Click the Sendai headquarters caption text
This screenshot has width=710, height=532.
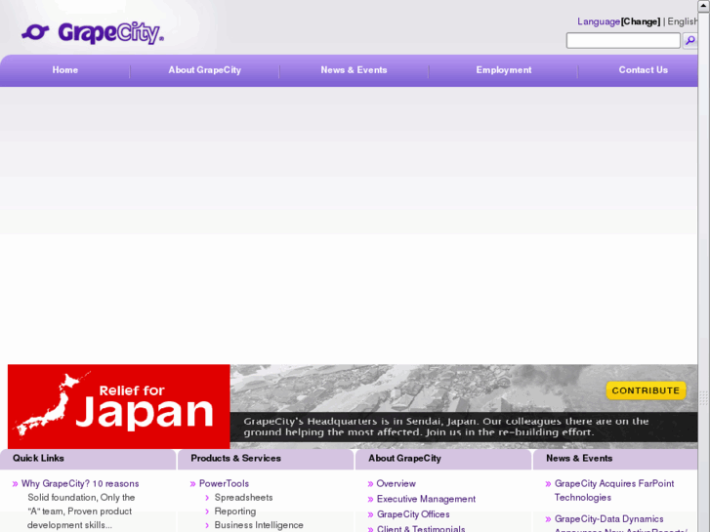(x=446, y=427)
